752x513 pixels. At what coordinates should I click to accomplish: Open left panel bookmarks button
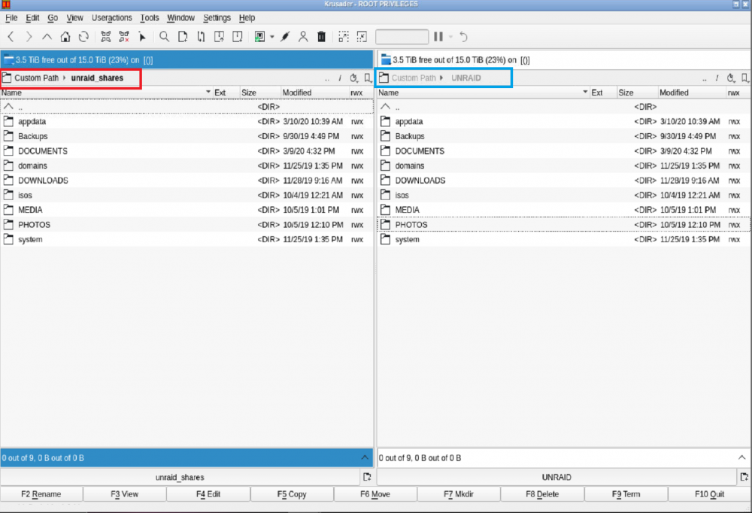(368, 77)
